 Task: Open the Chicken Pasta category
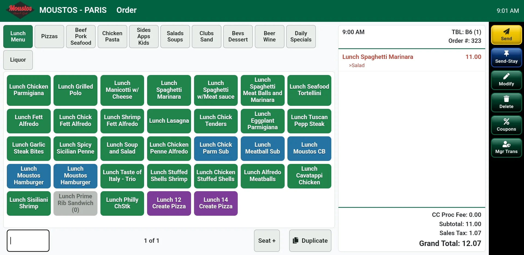point(112,37)
